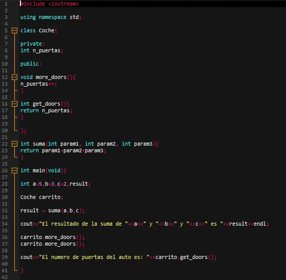Click the endl token on line 34

[x=260, y=224]
